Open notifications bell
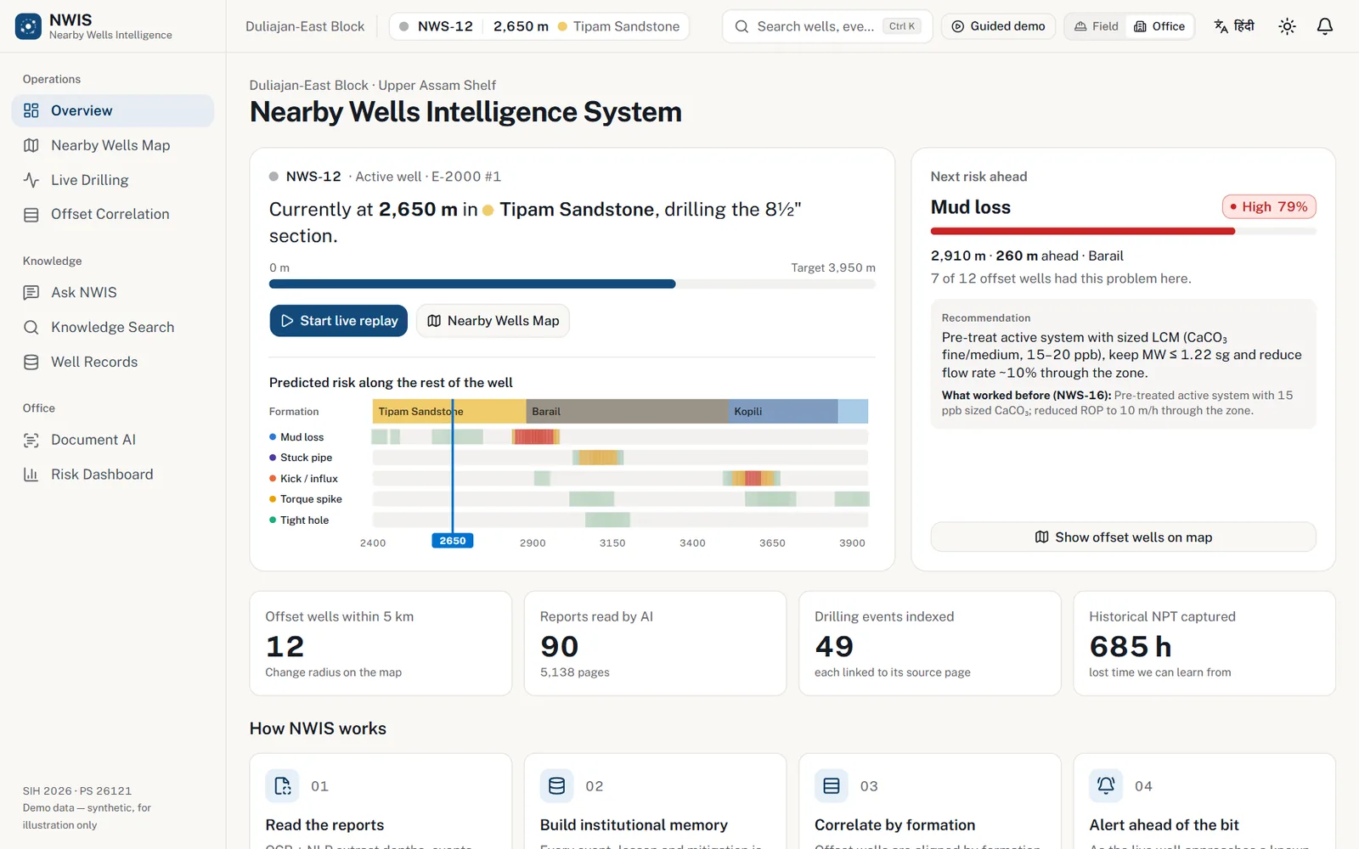Image resolution: width=1359 pixels, height=849 pixels. 1324,26
